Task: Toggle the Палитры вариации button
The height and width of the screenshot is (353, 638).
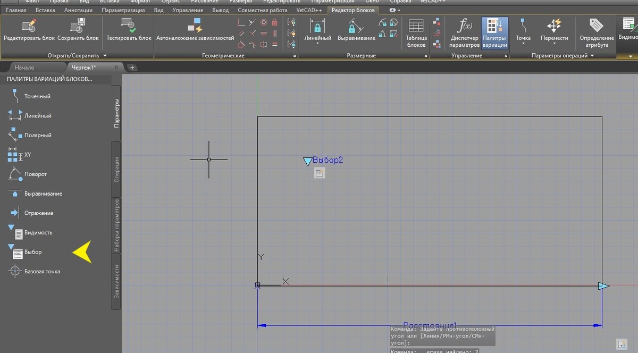Action: pyautogui.click(x=494, y=32)
